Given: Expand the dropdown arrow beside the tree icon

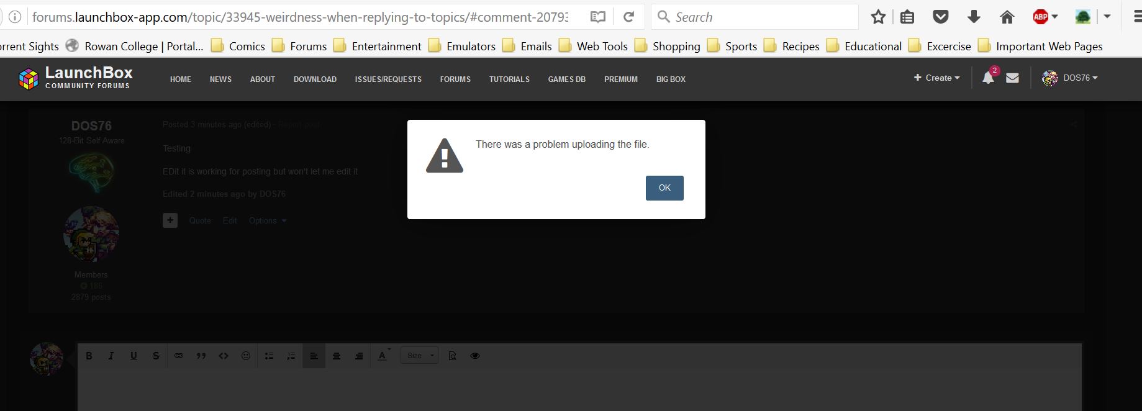Looking at the screenshot, I should pyautogui.click(x=1107, y=17).
